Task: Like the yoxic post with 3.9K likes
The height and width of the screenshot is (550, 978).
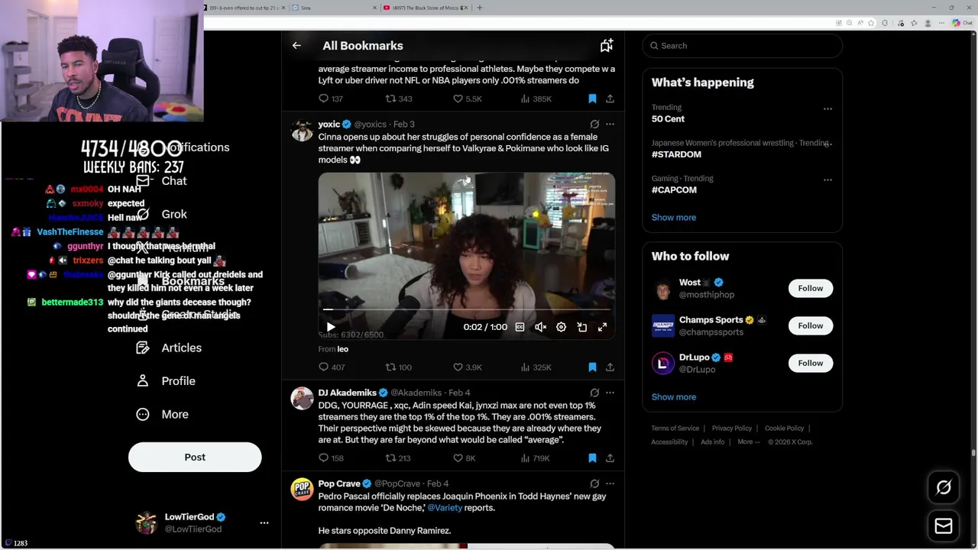Action: [467, 367]
